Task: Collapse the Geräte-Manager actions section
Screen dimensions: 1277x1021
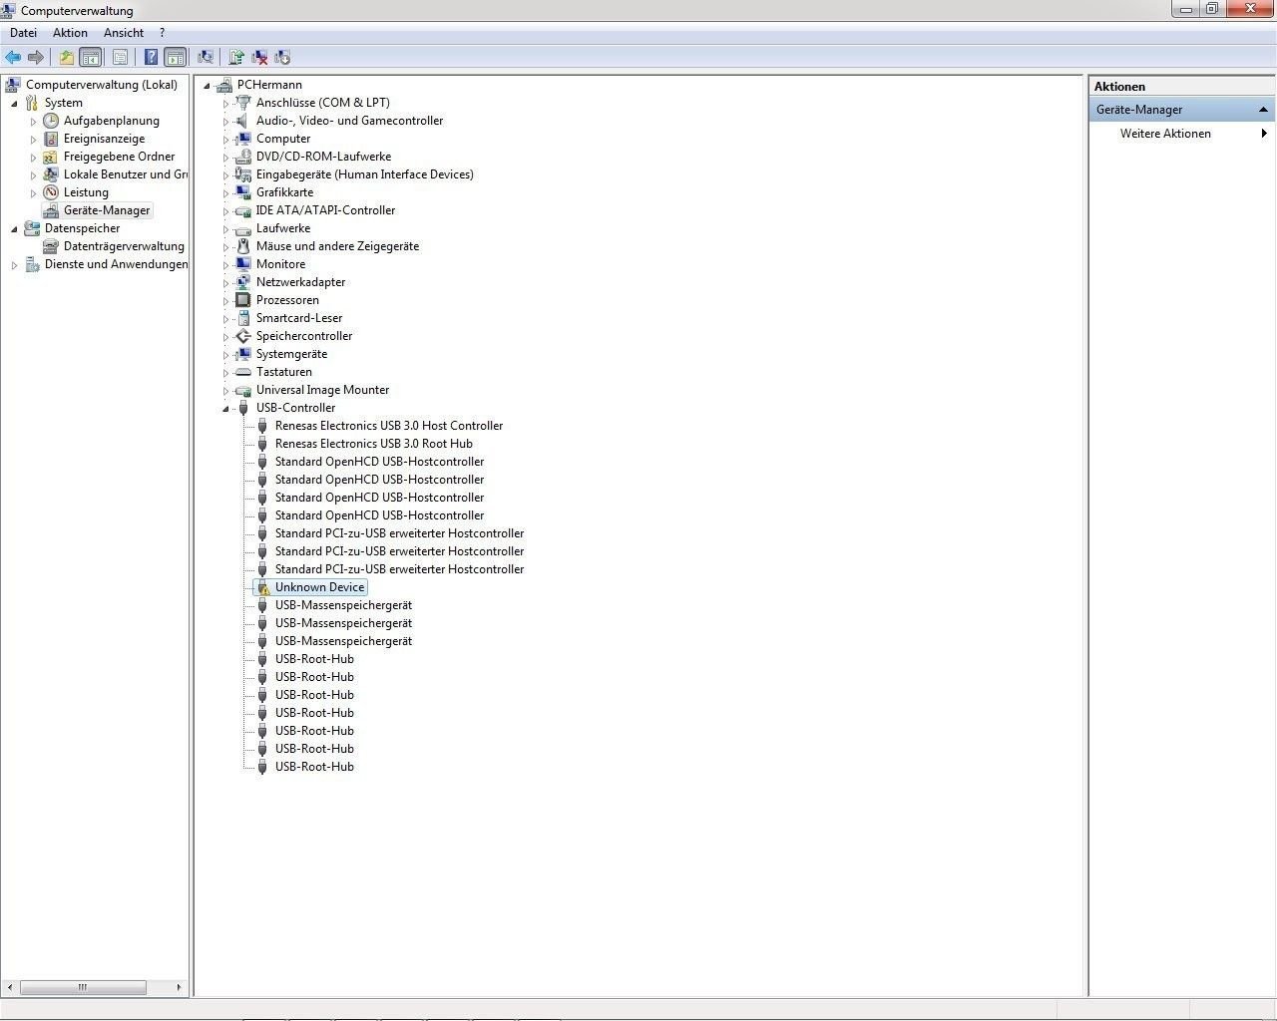Action: coord(1263,110)
